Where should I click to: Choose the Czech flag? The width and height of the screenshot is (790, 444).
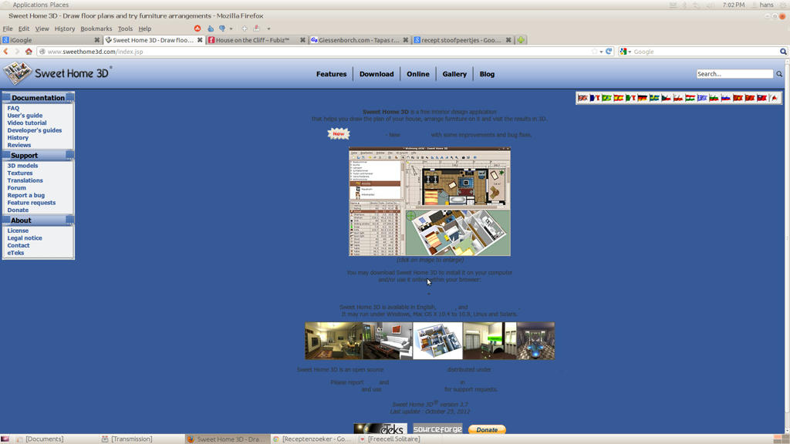666,98
